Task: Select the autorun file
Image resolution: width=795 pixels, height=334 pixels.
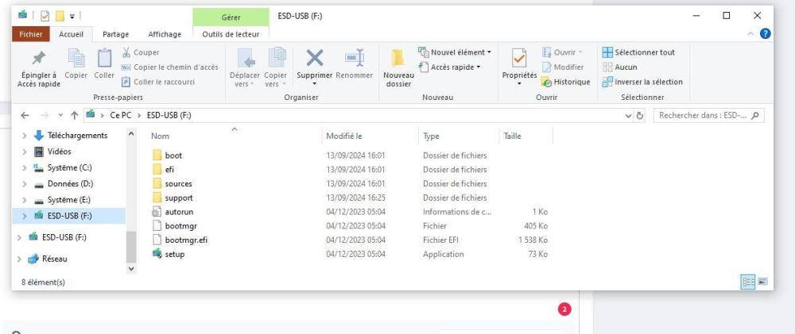Action: click(179, 212)
